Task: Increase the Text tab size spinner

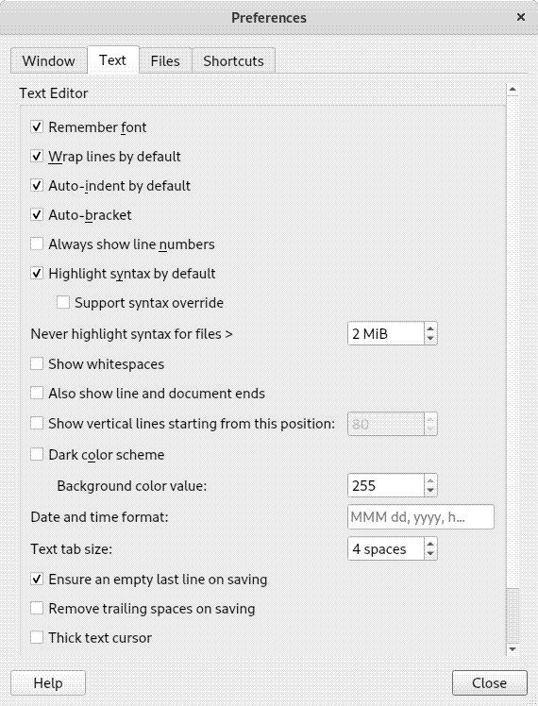Action: [x=430, y=544]
